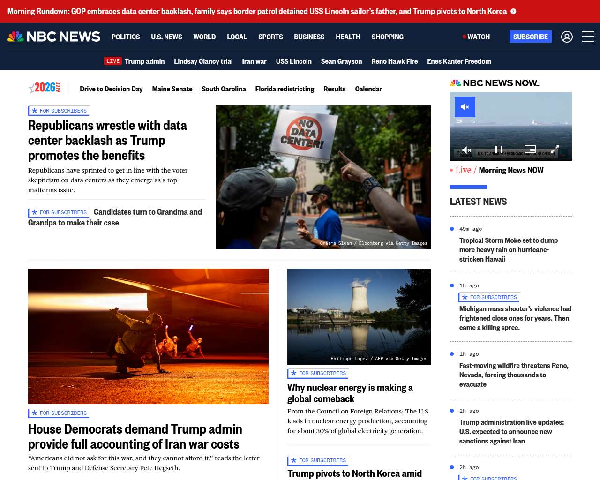Open the South Carolina election link
This screenshot has width=600, height=480.
point(224,89)
